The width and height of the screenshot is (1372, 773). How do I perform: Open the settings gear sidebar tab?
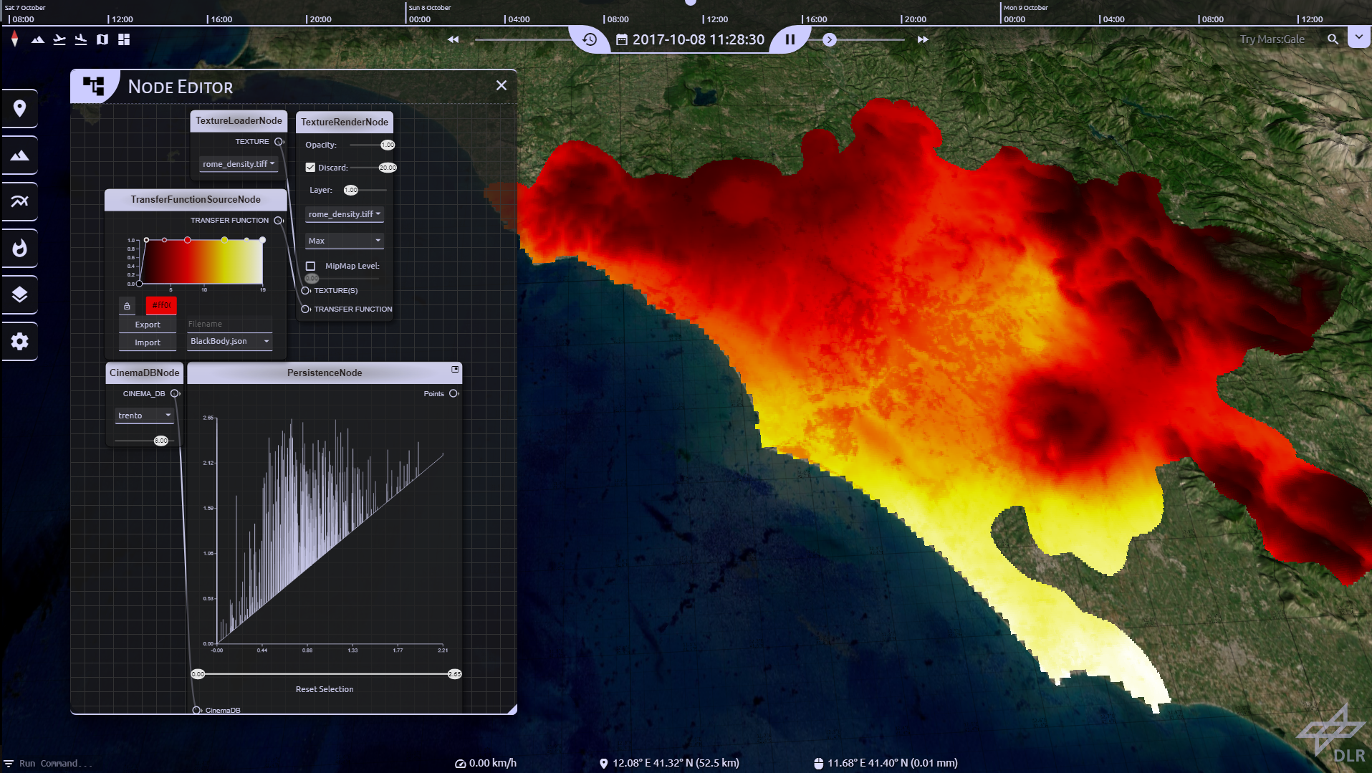[19, 341]
